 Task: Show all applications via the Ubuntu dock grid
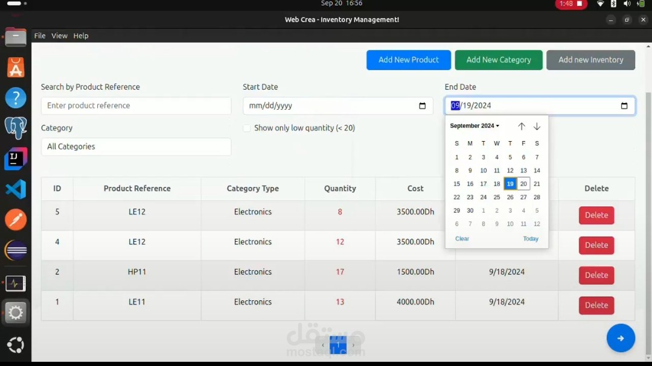tap(15, 344)
